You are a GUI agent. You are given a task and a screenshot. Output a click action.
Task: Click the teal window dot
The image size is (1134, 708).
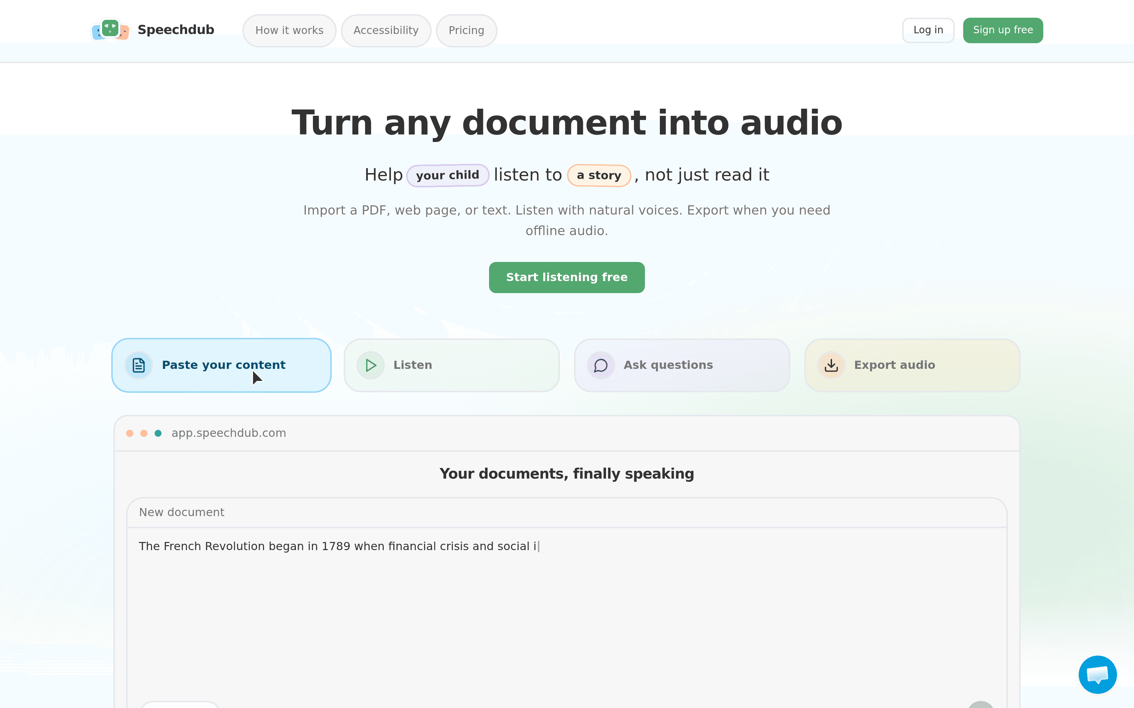pyautogui.click(x=158, y=433)
